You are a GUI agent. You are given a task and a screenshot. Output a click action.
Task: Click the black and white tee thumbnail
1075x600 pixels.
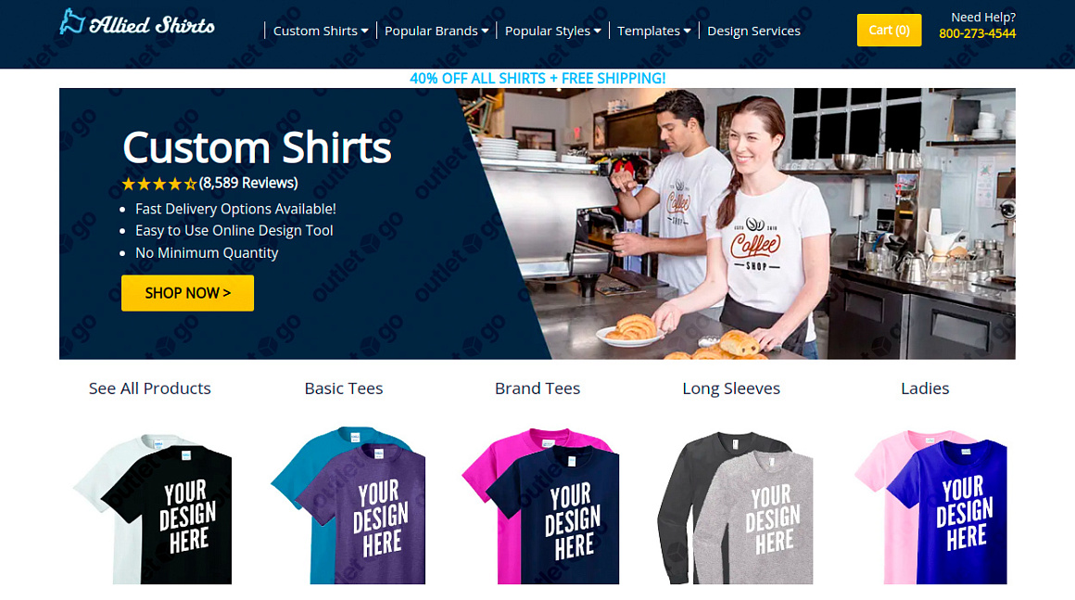click(x=152, y=508)
